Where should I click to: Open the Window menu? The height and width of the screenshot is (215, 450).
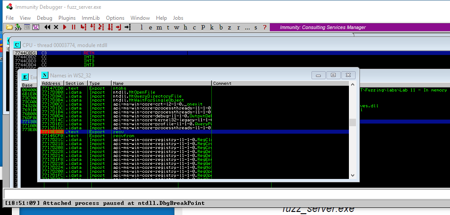pyautogui.click(x=140, y=18)
